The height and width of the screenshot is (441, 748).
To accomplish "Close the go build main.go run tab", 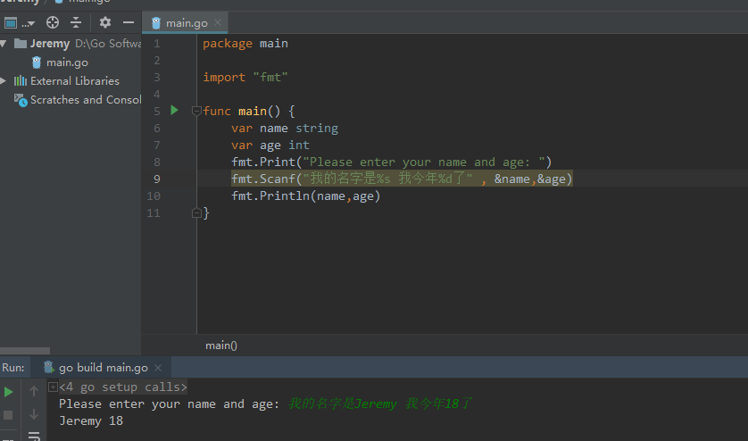I will [158, 368].
